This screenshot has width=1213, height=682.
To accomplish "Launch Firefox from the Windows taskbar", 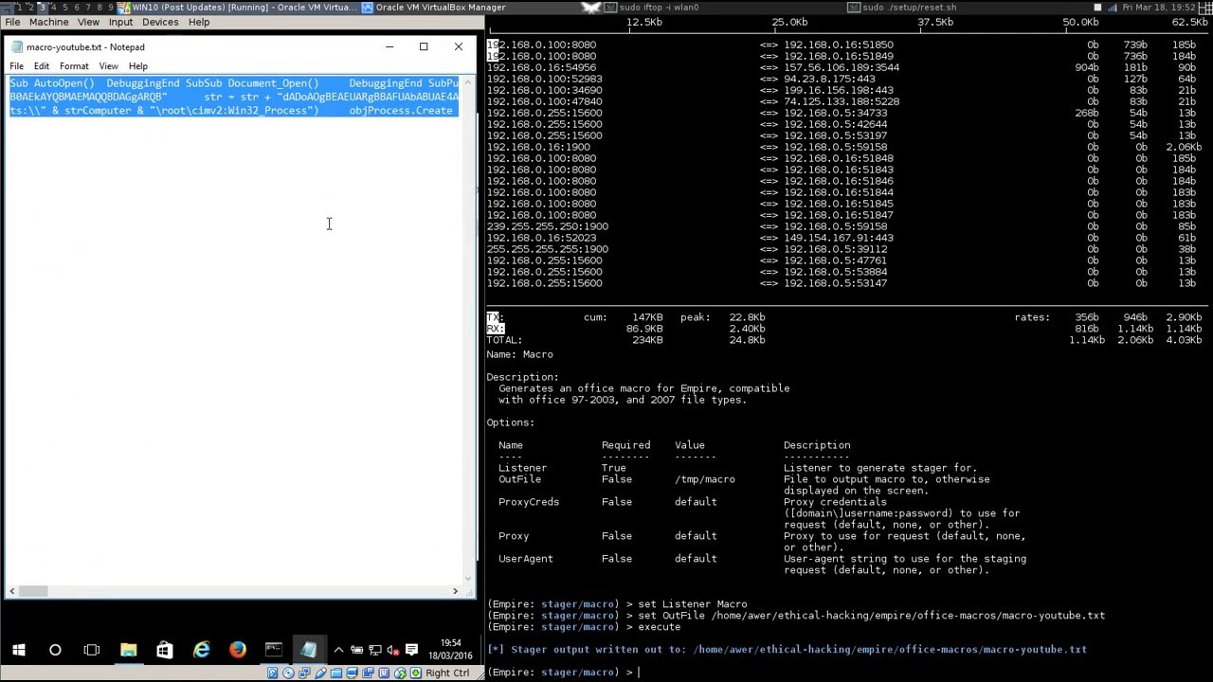I will (237, 650).
